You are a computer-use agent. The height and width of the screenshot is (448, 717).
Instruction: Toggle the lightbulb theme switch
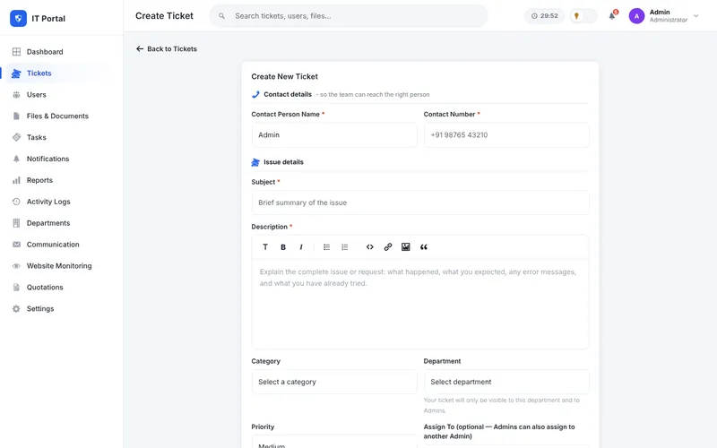point(583,16)
